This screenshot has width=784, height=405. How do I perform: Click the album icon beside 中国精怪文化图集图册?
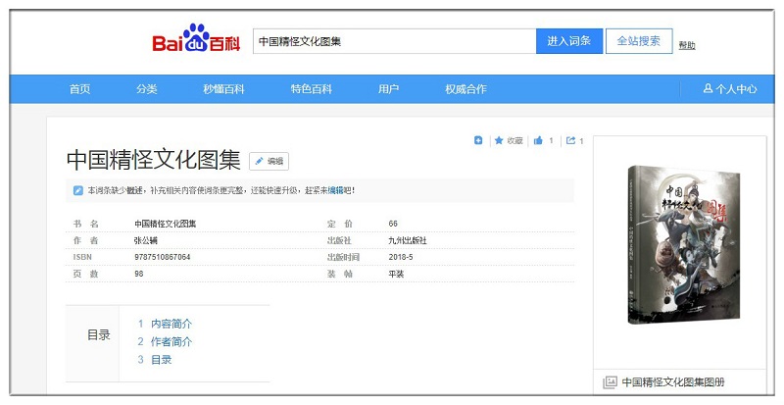coord(610,382)
